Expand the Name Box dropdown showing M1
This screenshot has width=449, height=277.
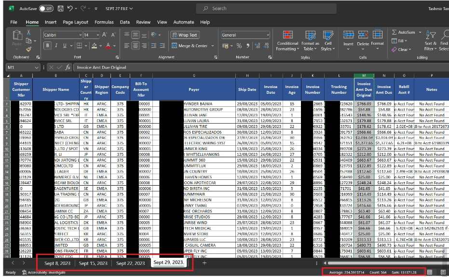coord(37,68)
